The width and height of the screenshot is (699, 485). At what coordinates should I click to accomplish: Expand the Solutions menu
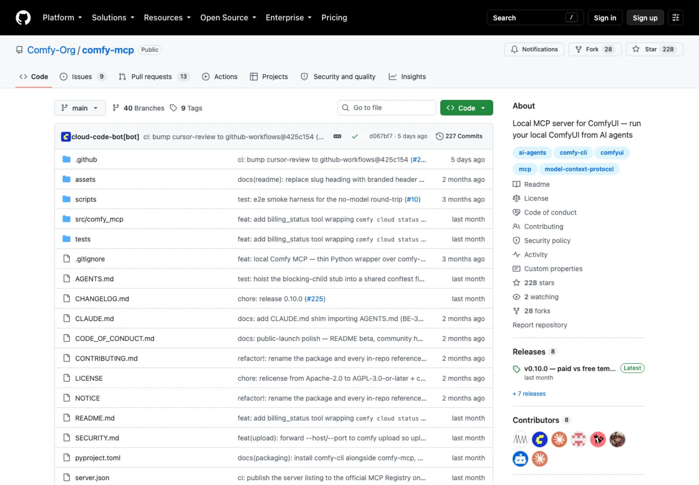[x=113, y=17]
